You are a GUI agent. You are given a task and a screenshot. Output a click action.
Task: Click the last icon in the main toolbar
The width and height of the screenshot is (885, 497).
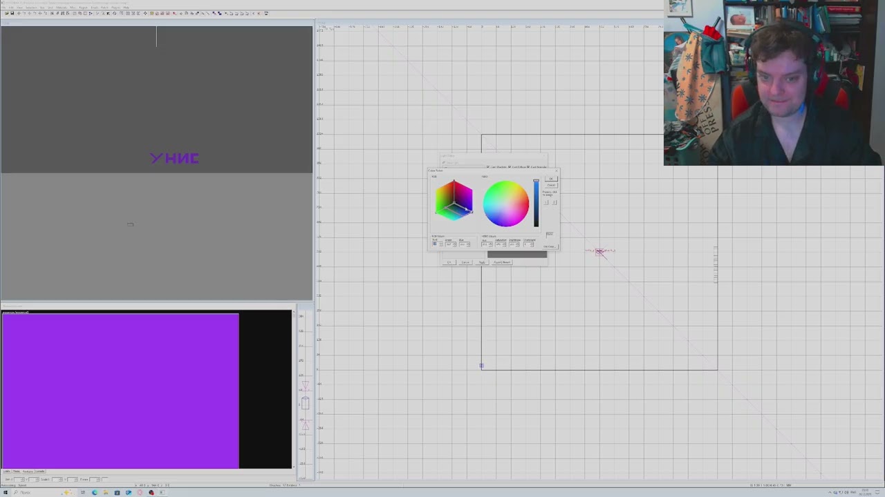coord(266,13)
